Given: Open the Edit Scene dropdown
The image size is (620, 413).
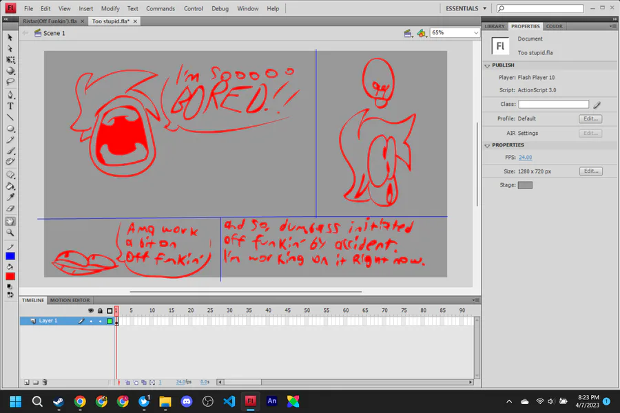Looking at the screenshot, I should point(408,34).
